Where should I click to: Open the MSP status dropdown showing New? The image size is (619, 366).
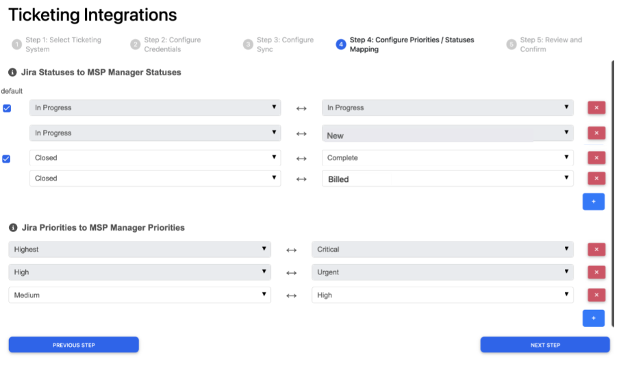(x=447, y=133)
